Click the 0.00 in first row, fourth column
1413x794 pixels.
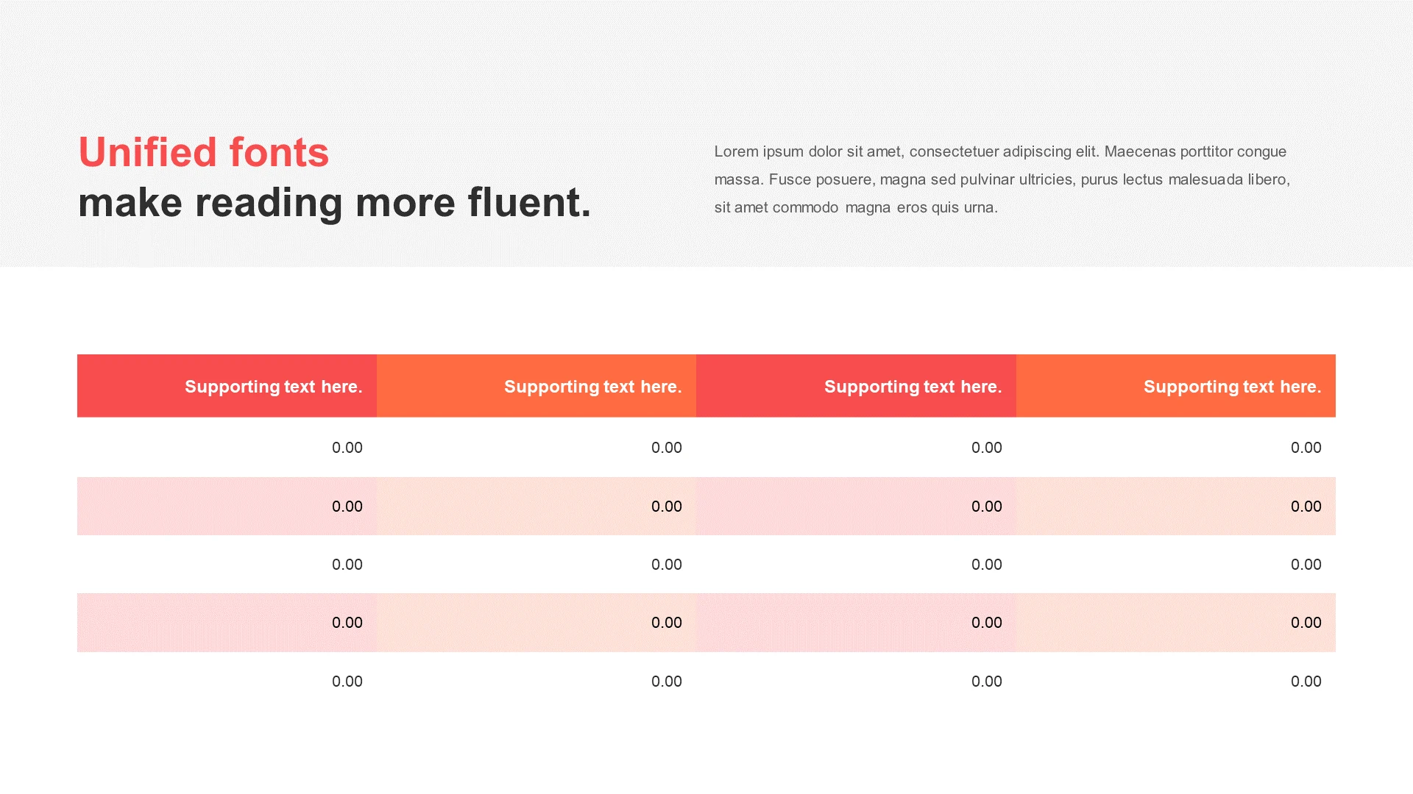(x=1306, y=448)
